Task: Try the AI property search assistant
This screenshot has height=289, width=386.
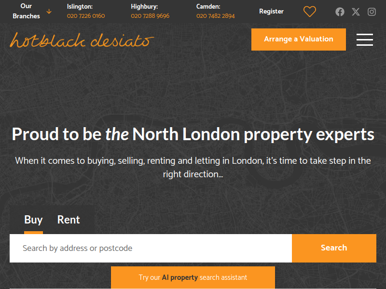Action: [193, 277]
